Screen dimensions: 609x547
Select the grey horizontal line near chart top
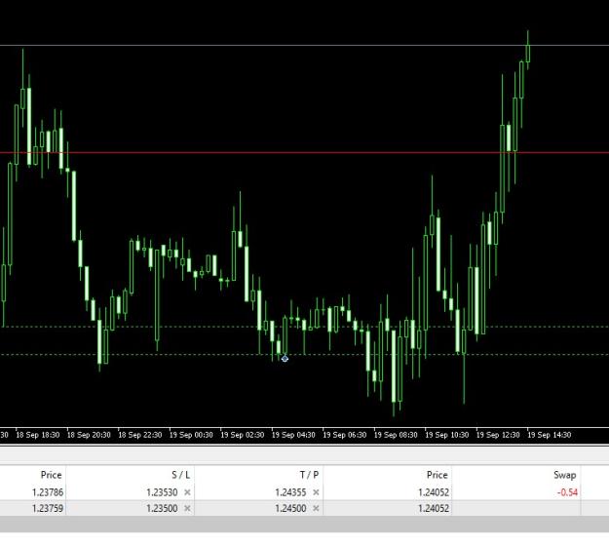click(304, 46)
